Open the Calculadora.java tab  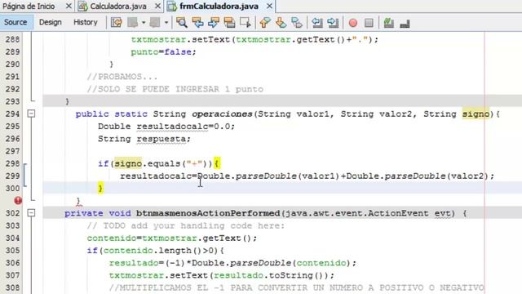click(x=118, y=6)
